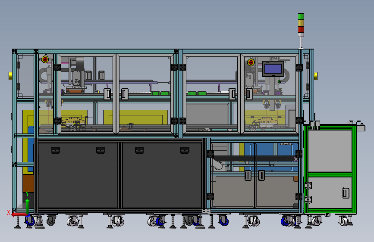
Task: Select the red segment of the signal tower
Action: click(301, 30)
